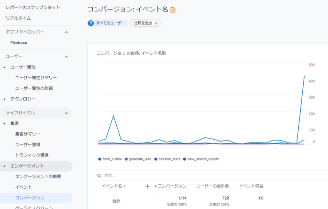Click the すべてのユーザー segment badge icon

[x=91, y=23]
